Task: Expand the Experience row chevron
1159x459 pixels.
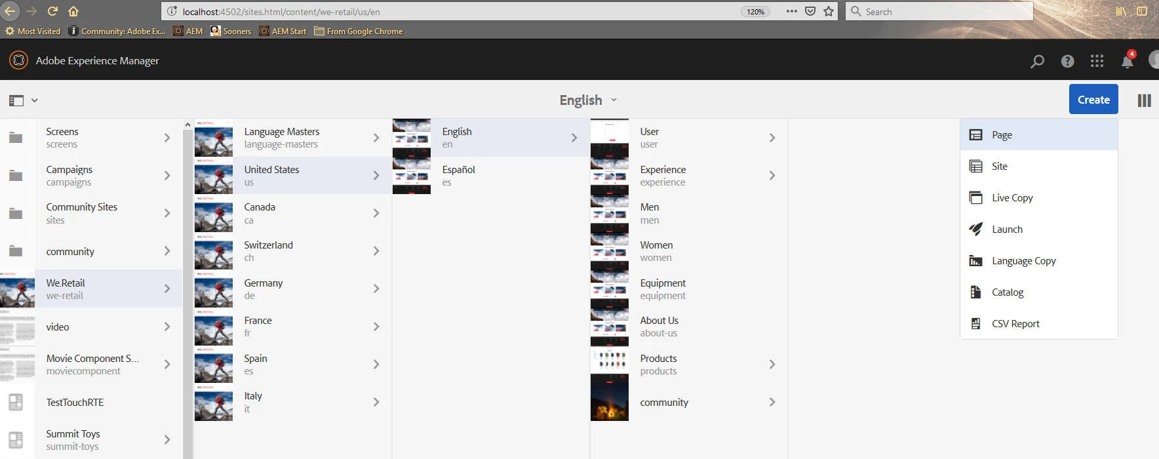Action: [x=772, y=176]
